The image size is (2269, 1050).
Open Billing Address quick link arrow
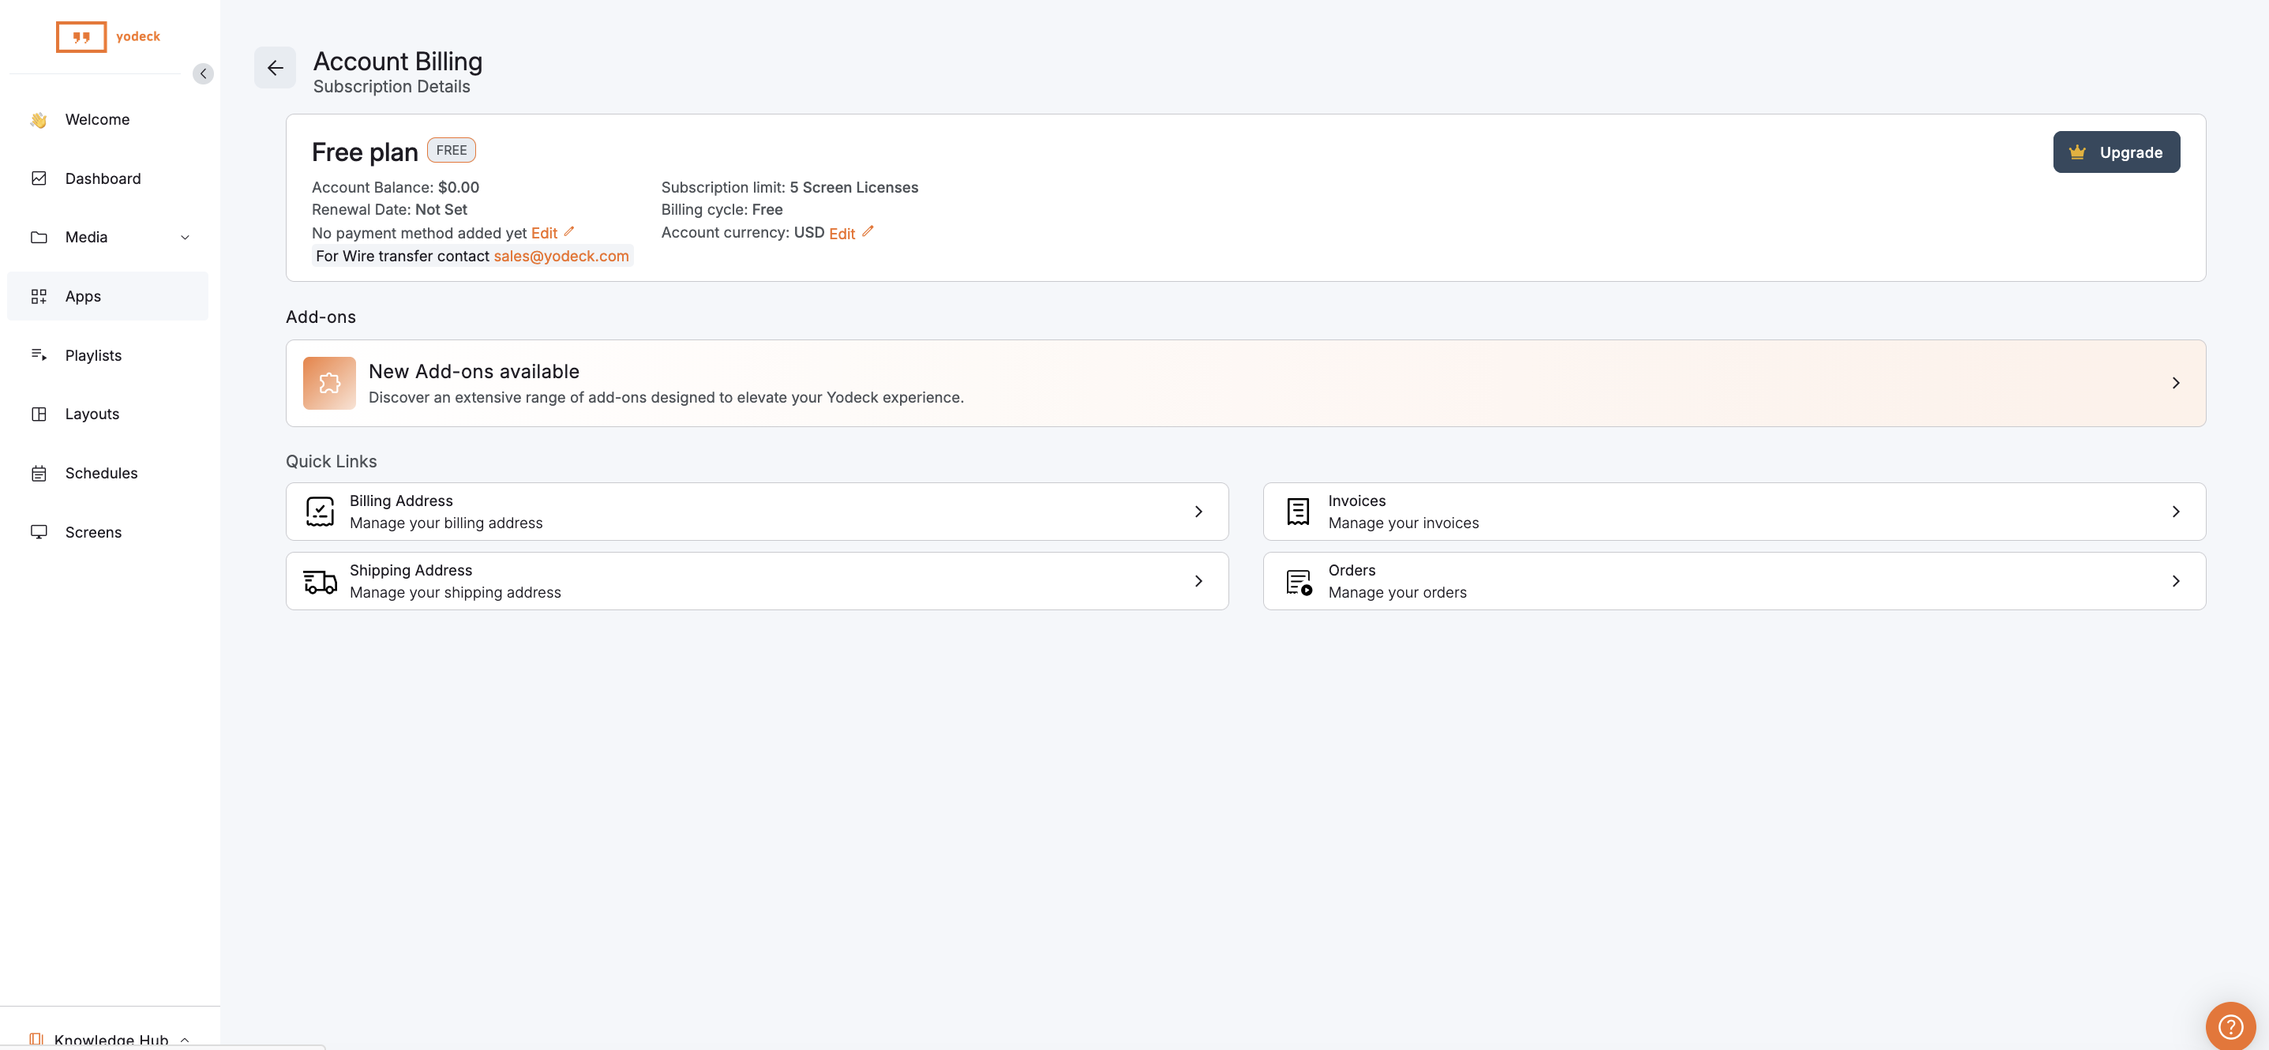click(1198, 512)
